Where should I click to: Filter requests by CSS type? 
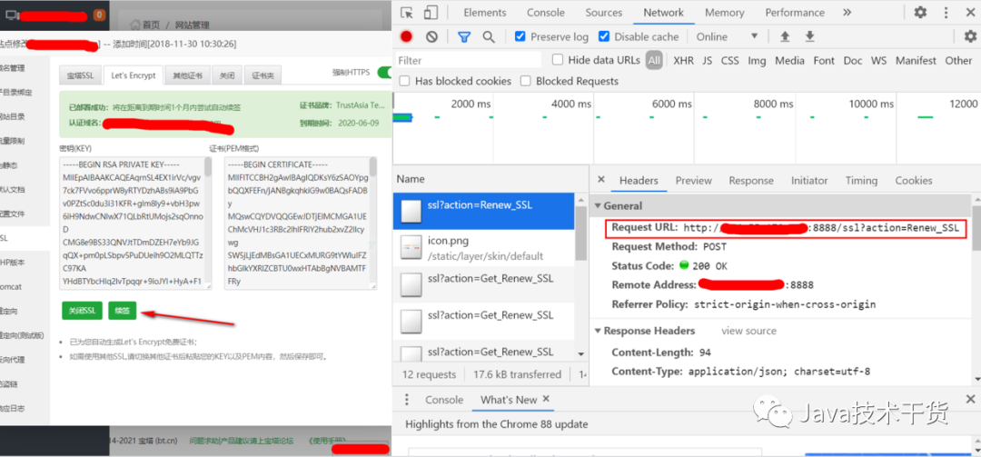pos(729,61)
